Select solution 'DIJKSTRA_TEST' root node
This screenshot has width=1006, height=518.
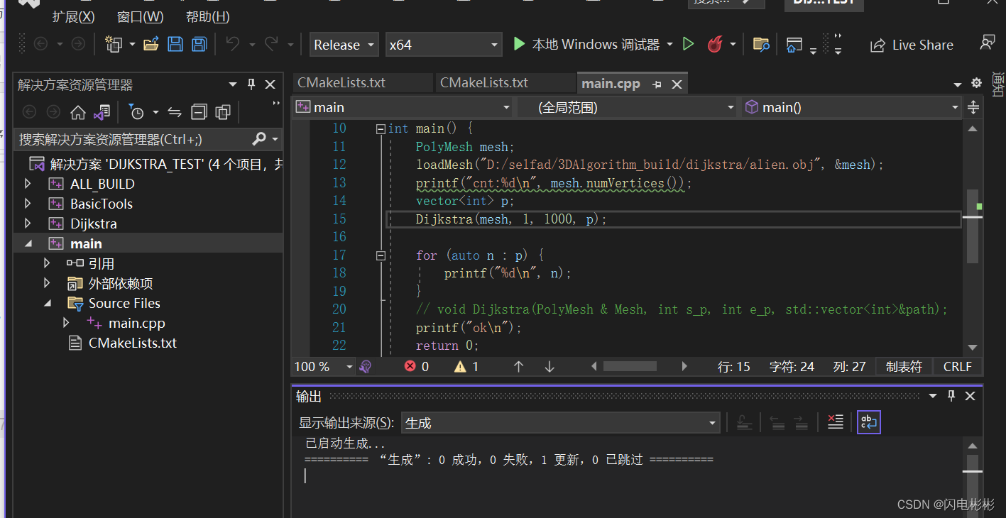155,164
